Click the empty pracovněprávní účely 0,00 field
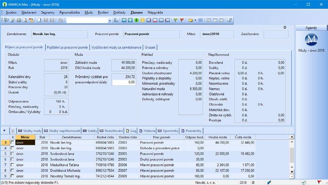This screenshot has height=185, width=328. (x=124, y=82)
